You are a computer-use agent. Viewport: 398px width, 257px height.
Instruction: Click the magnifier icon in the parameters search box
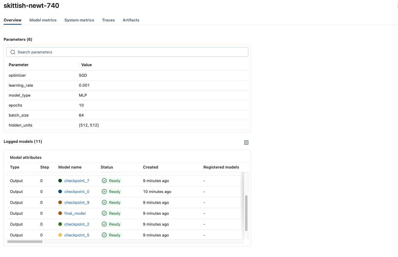(13, 52)
